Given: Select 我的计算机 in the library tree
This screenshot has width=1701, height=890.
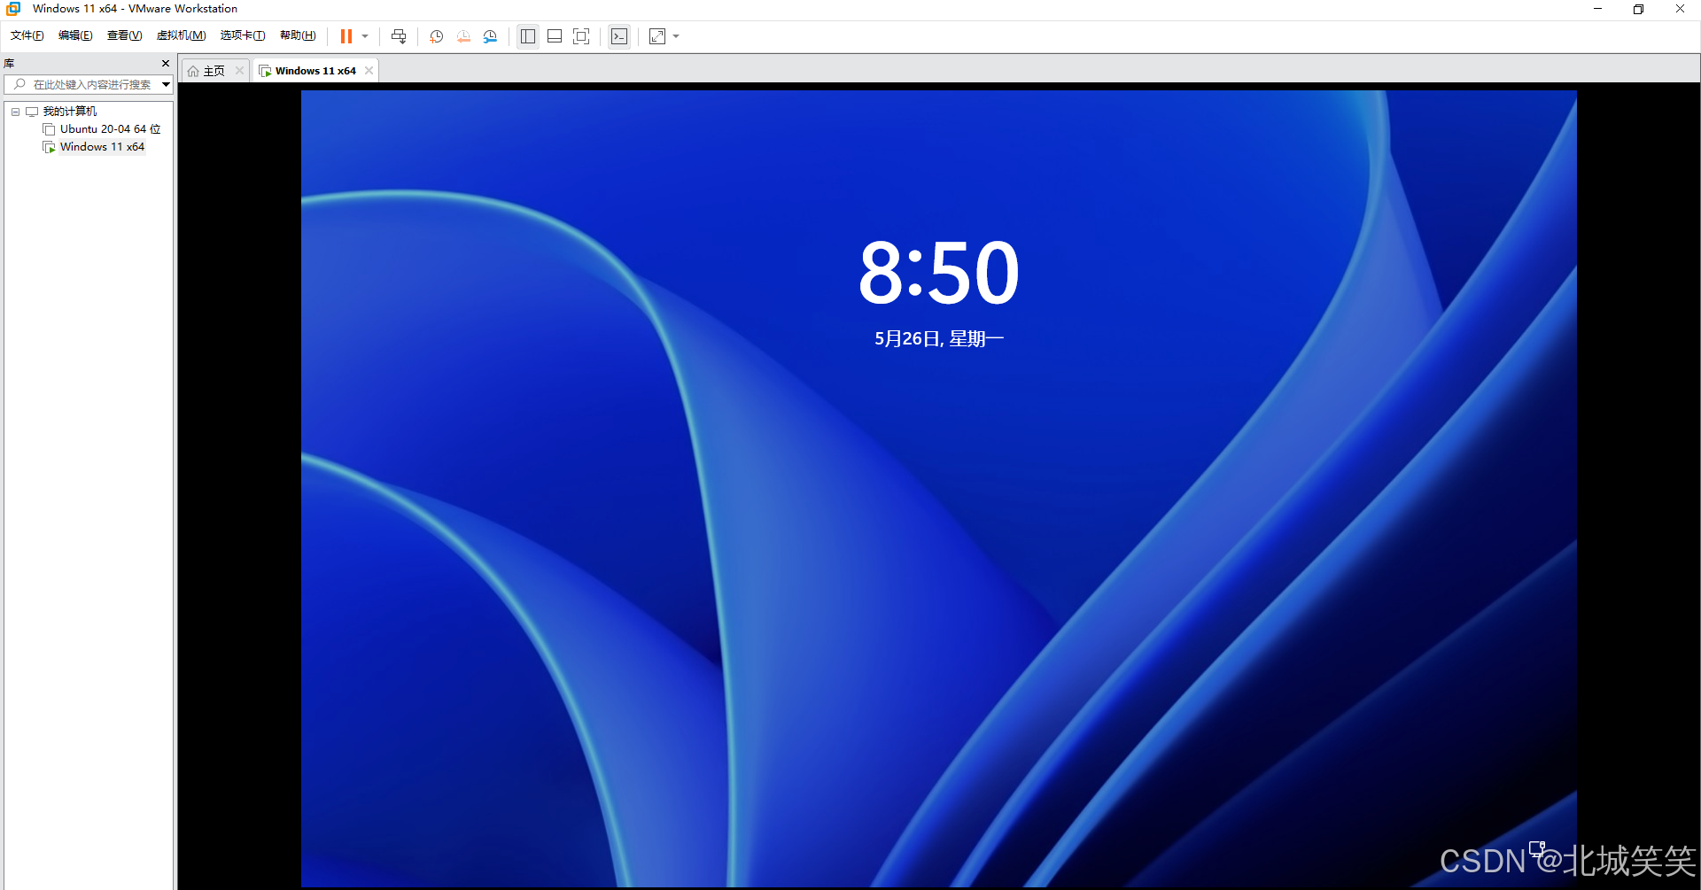Looking at the screenshot, I should pos(70,112).
